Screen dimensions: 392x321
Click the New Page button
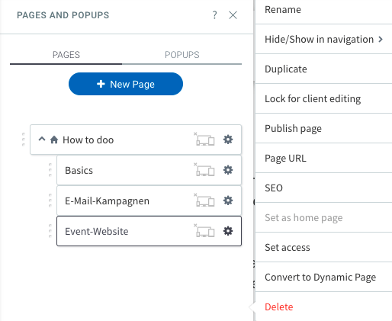point(126,84)
